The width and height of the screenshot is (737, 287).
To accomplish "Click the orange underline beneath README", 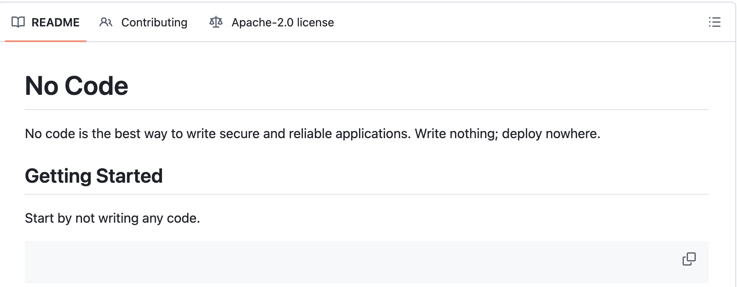I will [46, 41].
